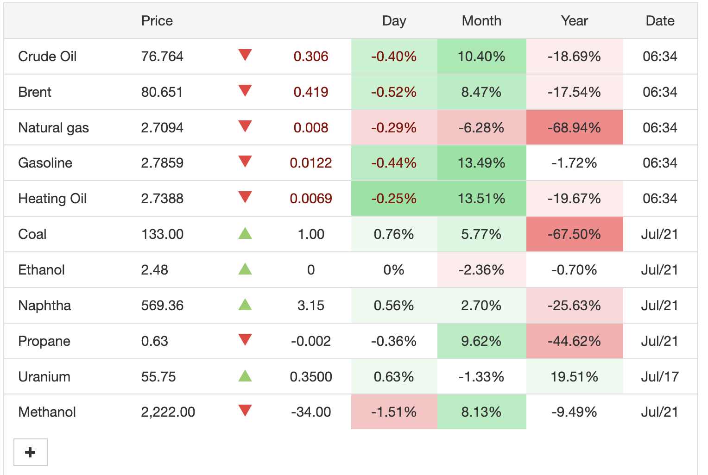
Task: Click the Gasoline month change 13.49%
Action: pyautogui.click(x=481, y=163)
